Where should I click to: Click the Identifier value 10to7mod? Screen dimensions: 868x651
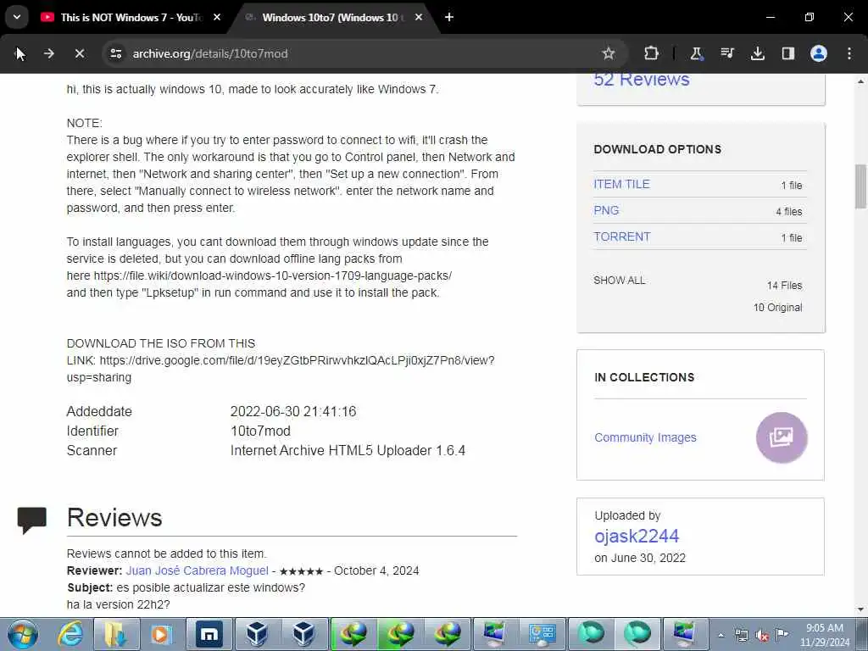[260, 431]
